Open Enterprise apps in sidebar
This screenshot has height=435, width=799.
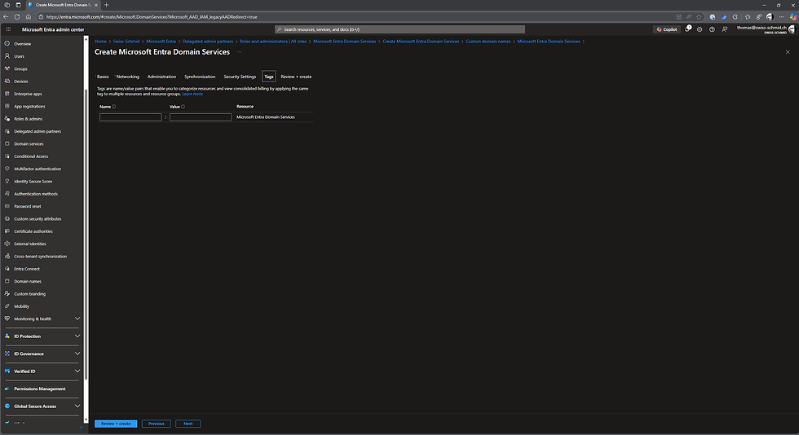[x=28, y=94]
